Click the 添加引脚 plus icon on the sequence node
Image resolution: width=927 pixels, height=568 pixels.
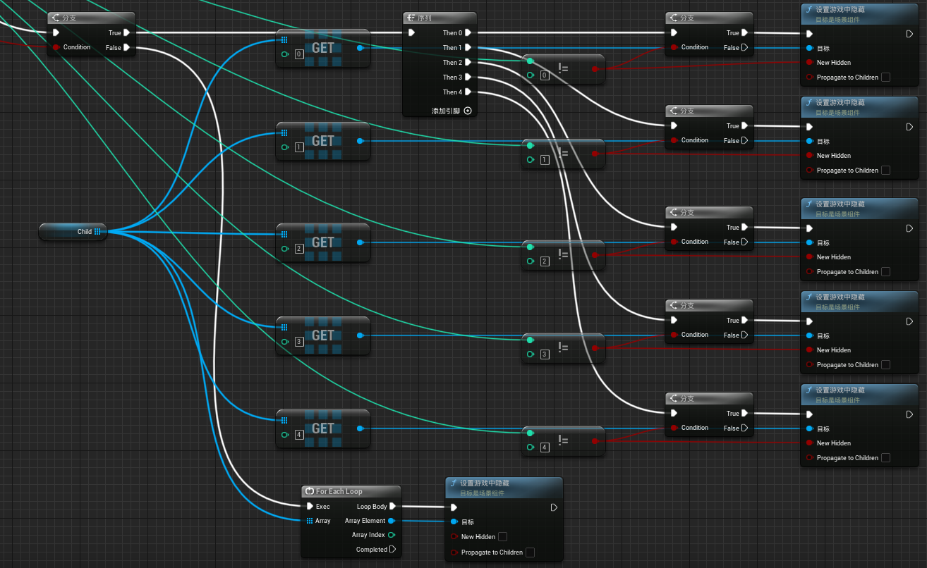(x=467, y=111)
